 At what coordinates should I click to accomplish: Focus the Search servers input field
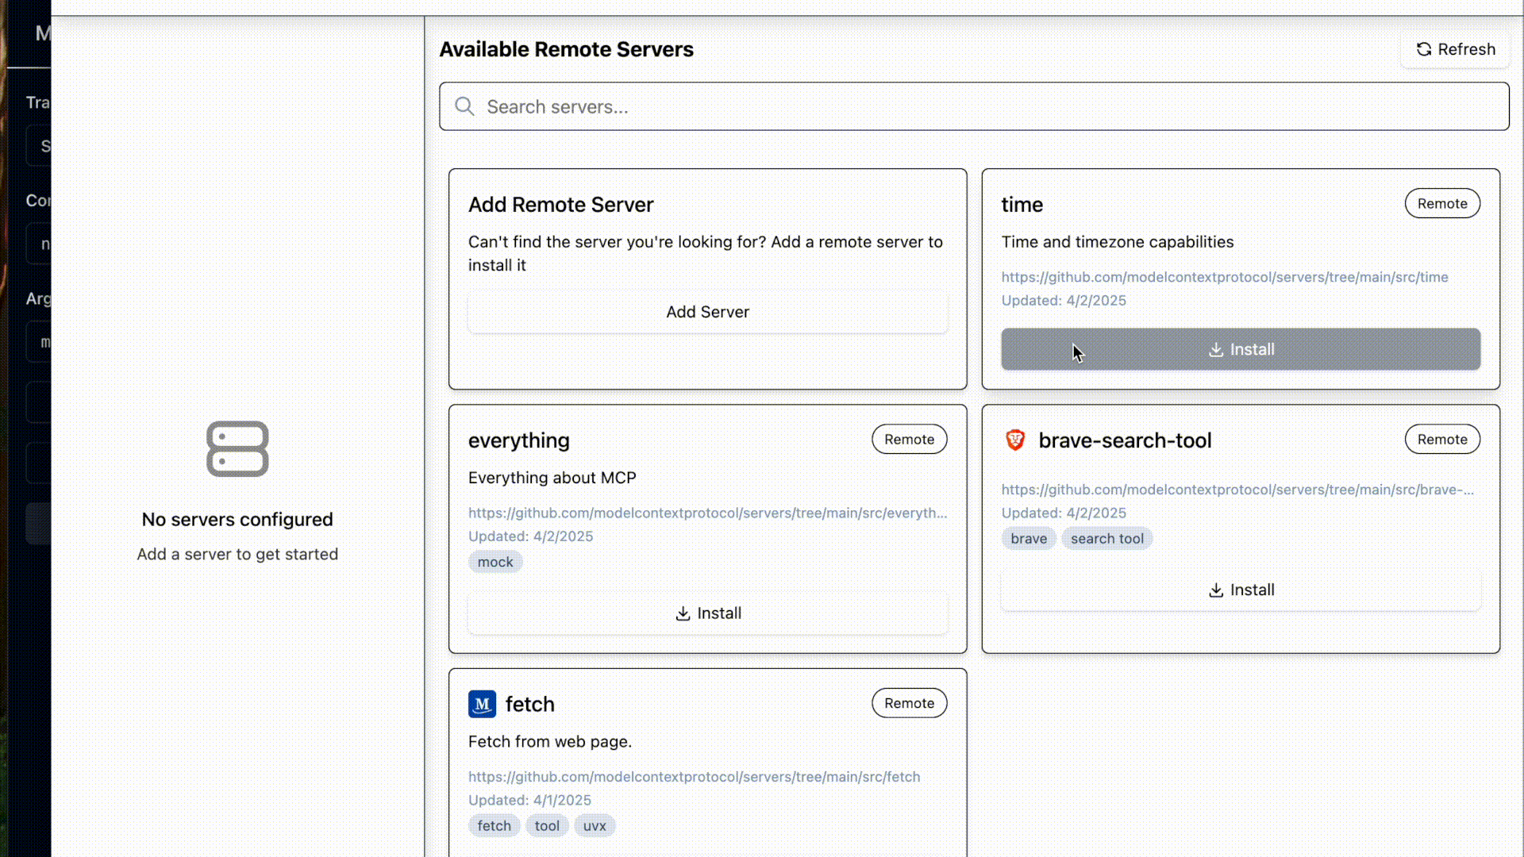(x=974, y=106)
